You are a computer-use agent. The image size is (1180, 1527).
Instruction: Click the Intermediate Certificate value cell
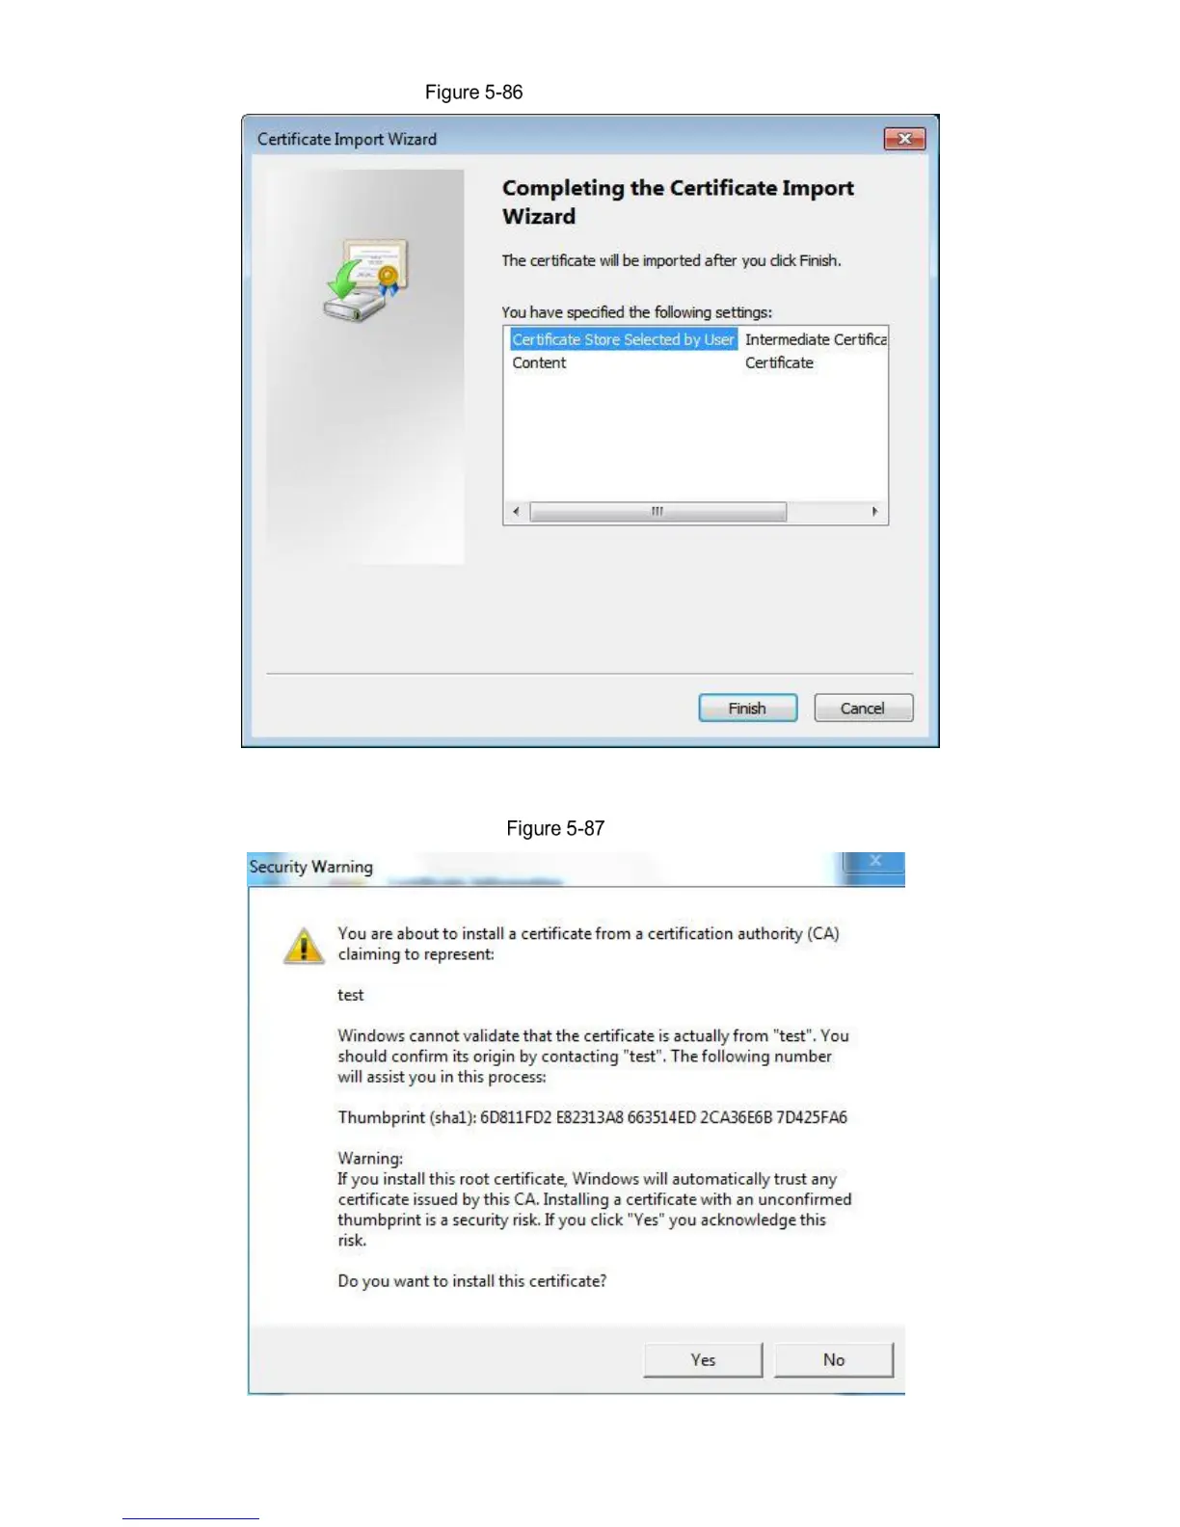[x=816, y=339]
